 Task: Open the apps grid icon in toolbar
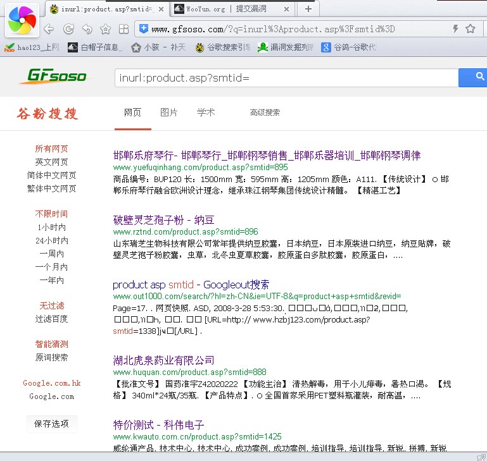pyautogui.click(x=123, y=29)
